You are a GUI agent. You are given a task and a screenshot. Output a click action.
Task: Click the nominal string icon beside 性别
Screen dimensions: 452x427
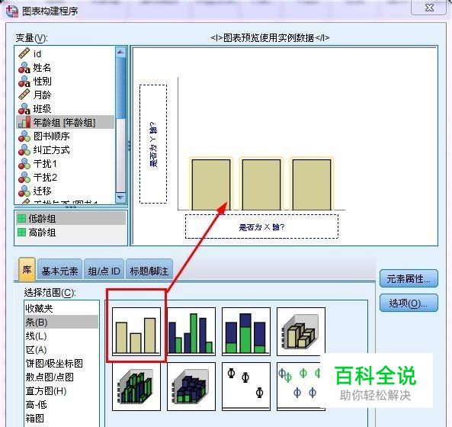pyautogui.click(x=24, y=82)
